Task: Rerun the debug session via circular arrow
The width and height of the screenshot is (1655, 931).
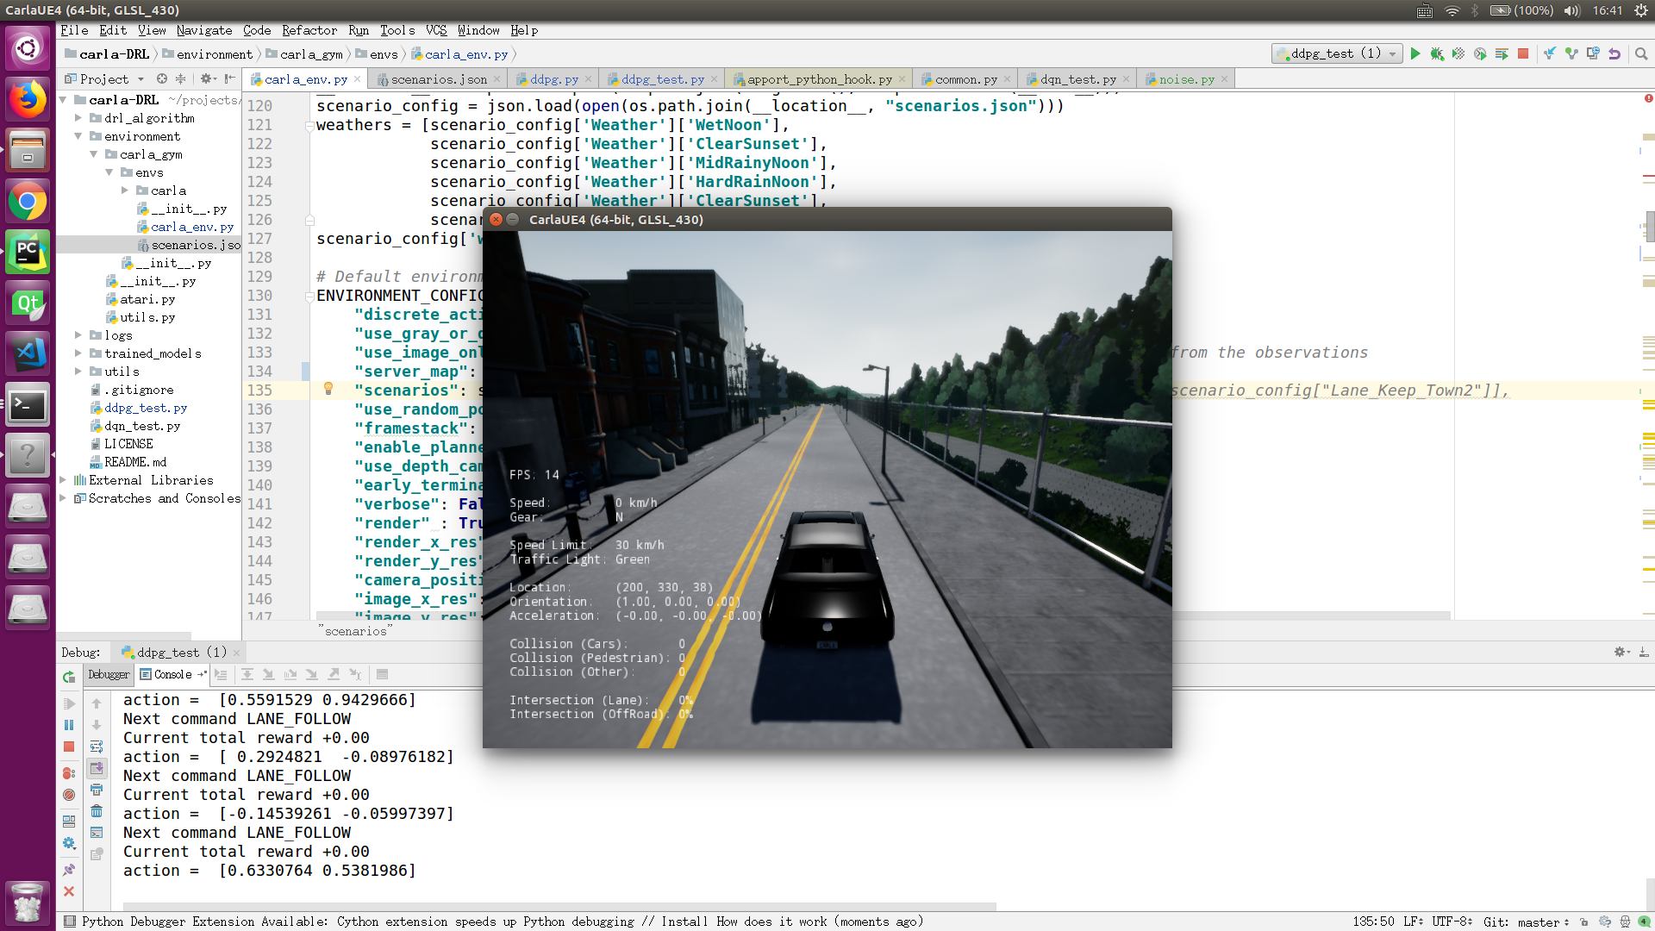Action: tap(69, 677)
